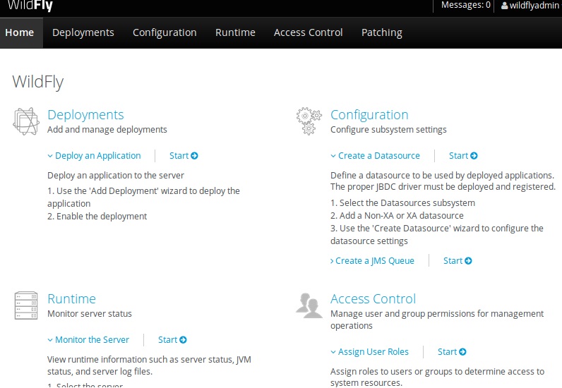Switch to the Deployments tab
The width and height of the screenshot is (562, 388).
tap(83, 32)
